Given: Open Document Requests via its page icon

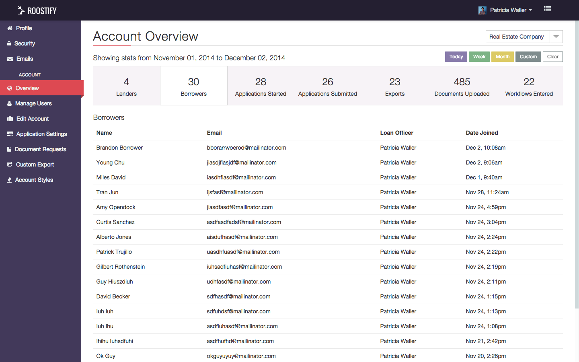Looking at the screenshot, I should (9, 149).
